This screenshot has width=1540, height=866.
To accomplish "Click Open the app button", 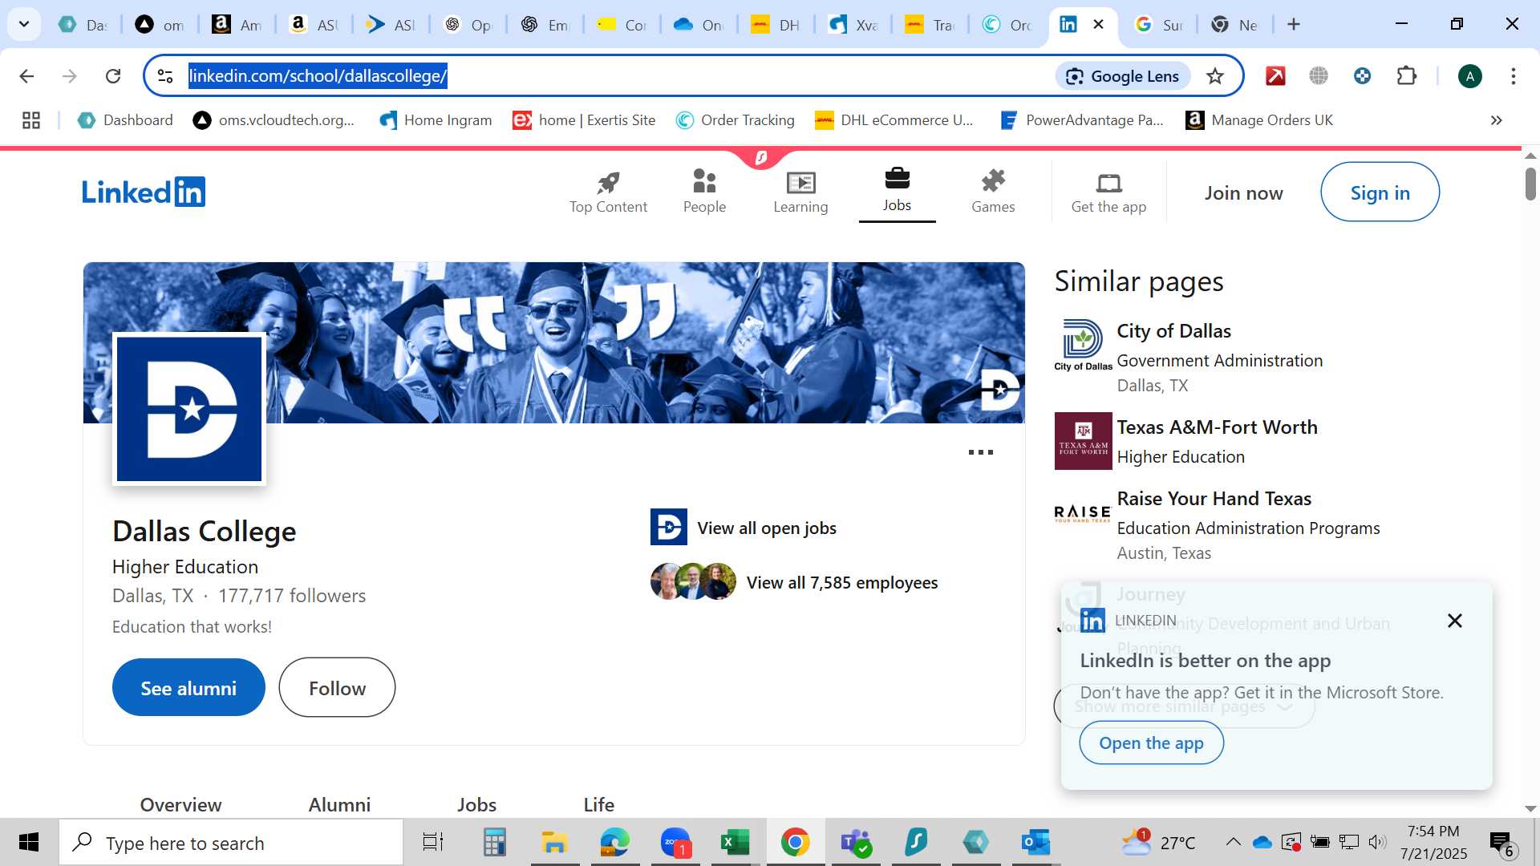I will pos(1151,743).
